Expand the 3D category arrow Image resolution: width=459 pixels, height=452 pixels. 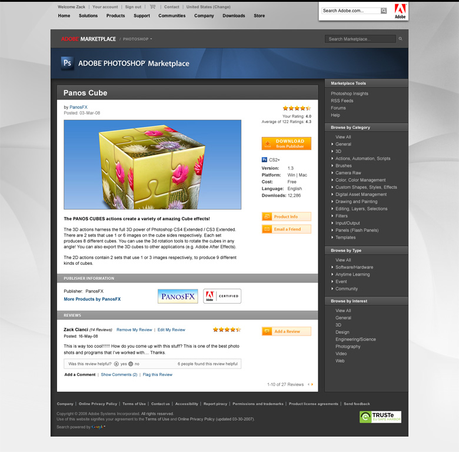point(332,151)
